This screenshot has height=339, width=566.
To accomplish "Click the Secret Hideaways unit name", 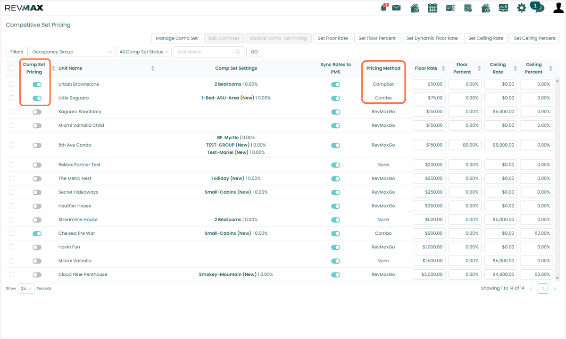I will [78, 192].
